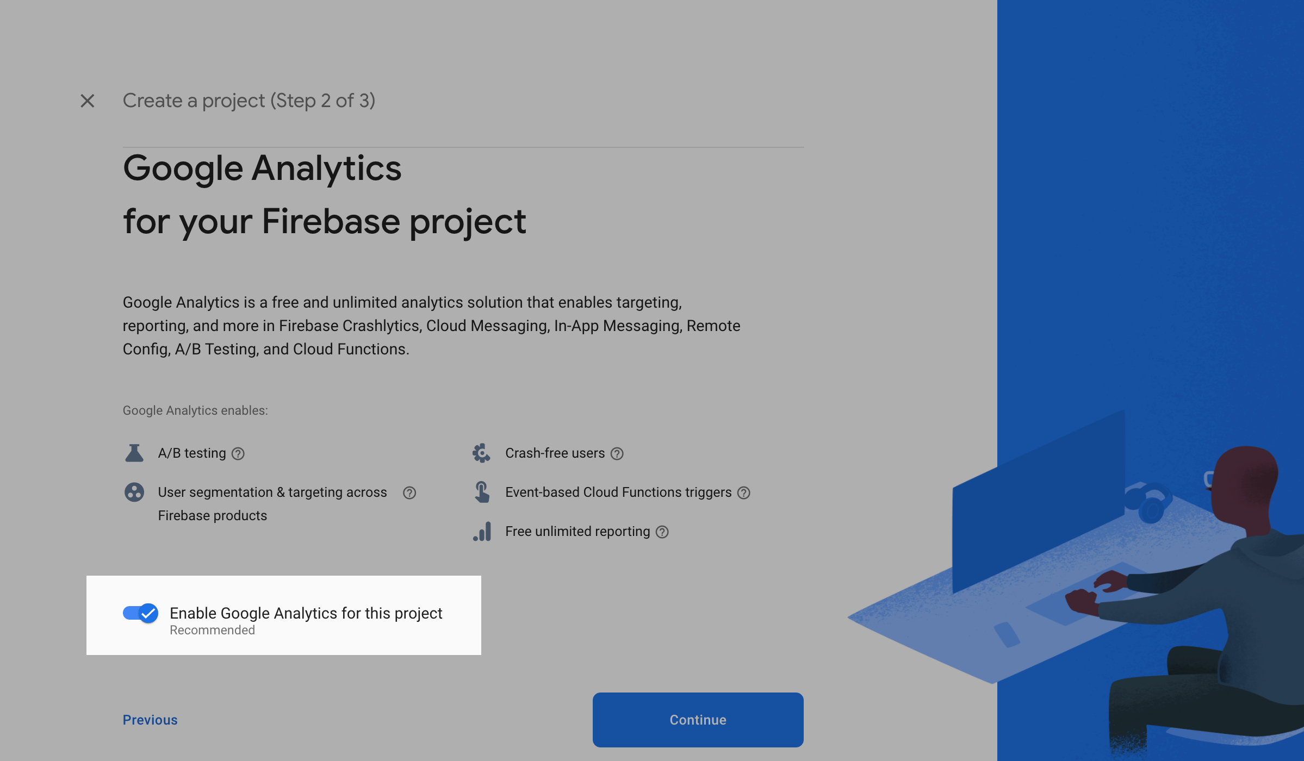
Task: Click the A/B testing help icon
Action: [x=238, y=453]
